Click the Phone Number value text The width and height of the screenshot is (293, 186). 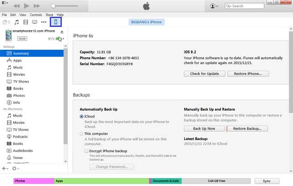(x=123, y=58)
